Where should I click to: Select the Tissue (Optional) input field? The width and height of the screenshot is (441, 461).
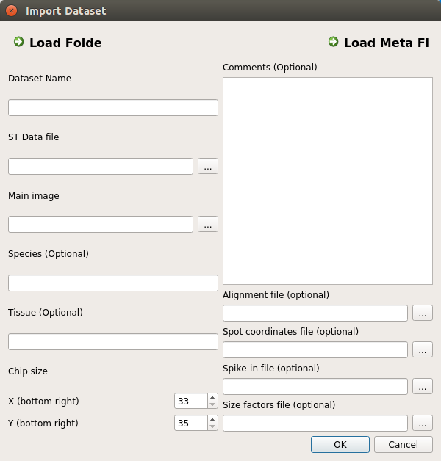[x=113, y=341]
